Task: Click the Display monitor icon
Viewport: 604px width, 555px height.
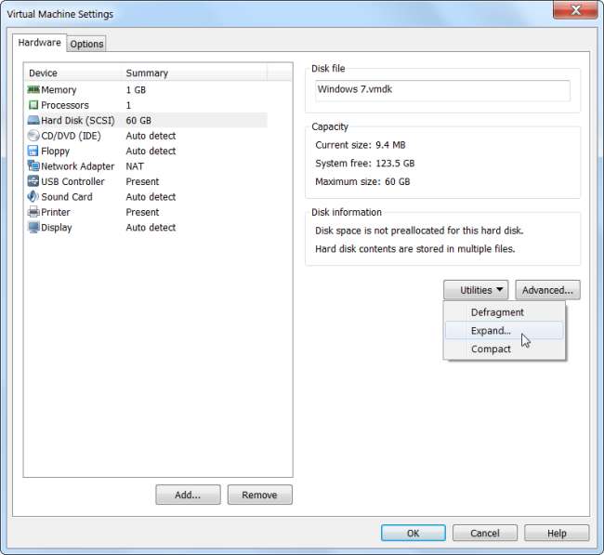Action: coord(33,228)
